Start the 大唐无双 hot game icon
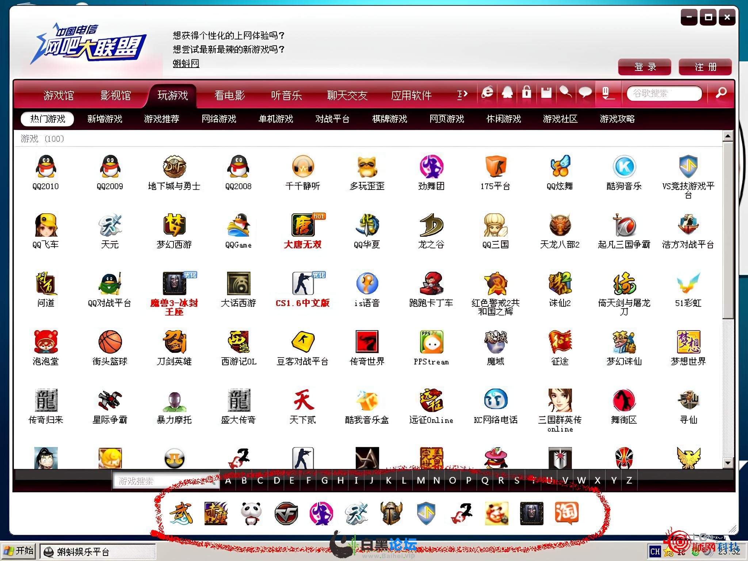748x561 pixels. (x=304, y=225)
